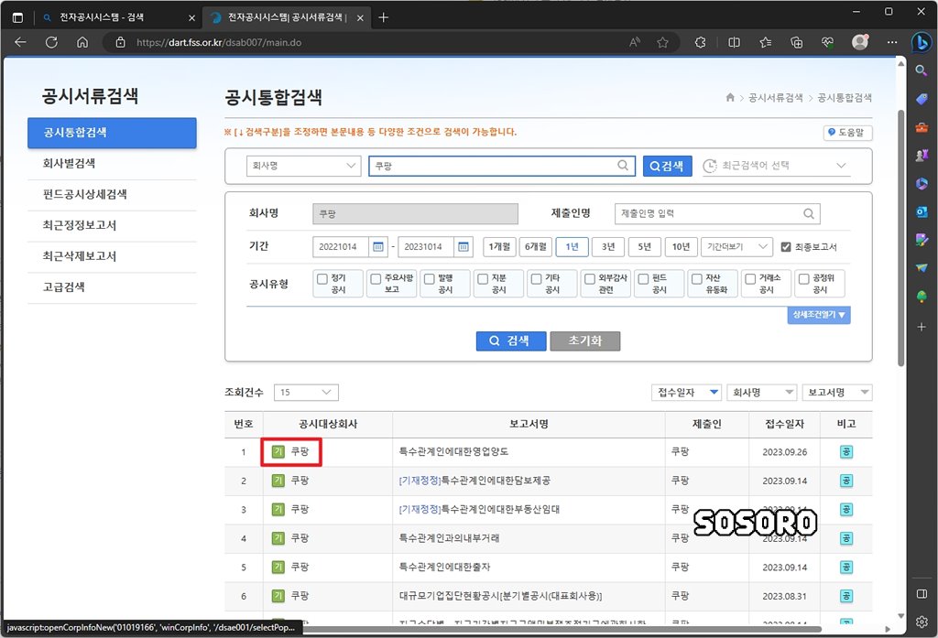Open favorites list
This screenshot has width=938, height=638.
click(765, 42)
